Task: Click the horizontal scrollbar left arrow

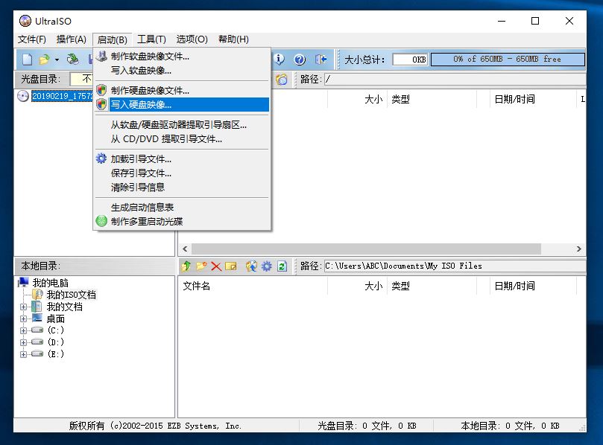Action: tap(186, 249)
